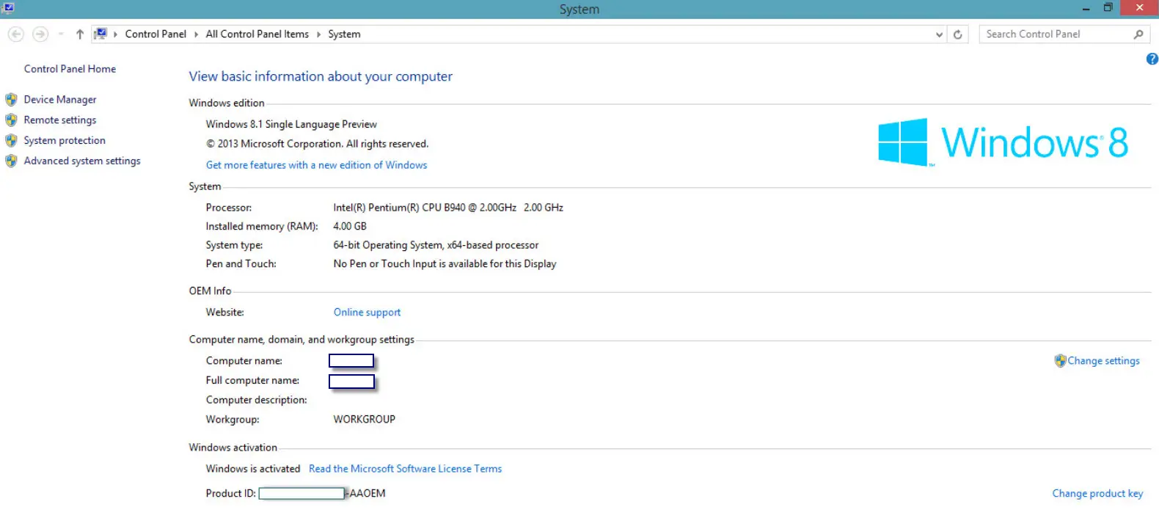This screenshot has width=1159, height=518.
Task: Click Change product key link
Action: tap(1097, 494)
